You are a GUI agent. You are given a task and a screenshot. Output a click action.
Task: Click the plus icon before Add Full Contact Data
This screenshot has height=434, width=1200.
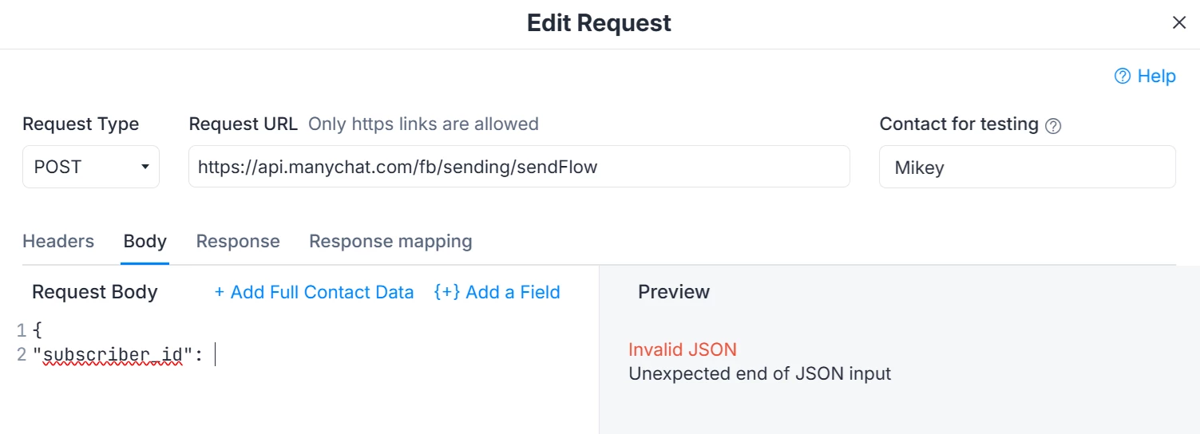220,293
